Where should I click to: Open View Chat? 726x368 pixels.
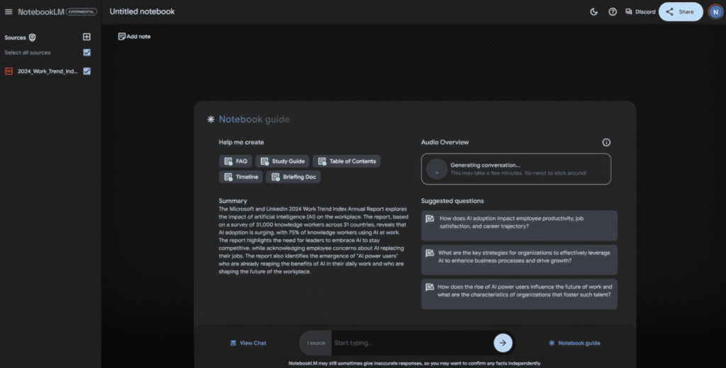248,343
